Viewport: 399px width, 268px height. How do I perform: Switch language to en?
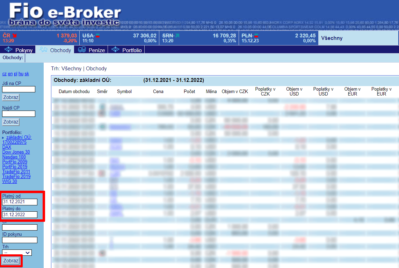(x=10, y=73)
